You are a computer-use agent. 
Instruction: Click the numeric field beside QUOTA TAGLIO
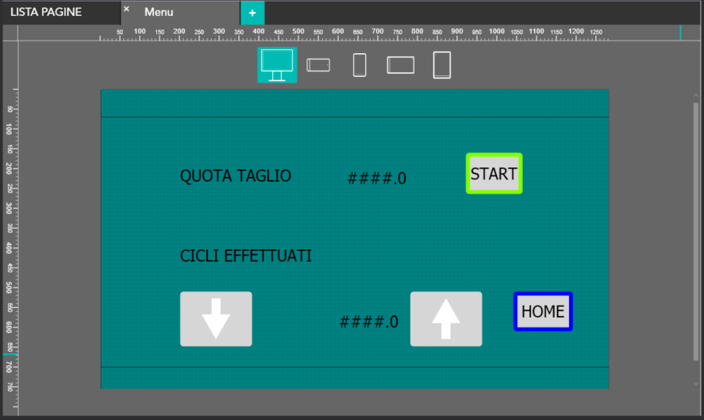coord(377,179)
